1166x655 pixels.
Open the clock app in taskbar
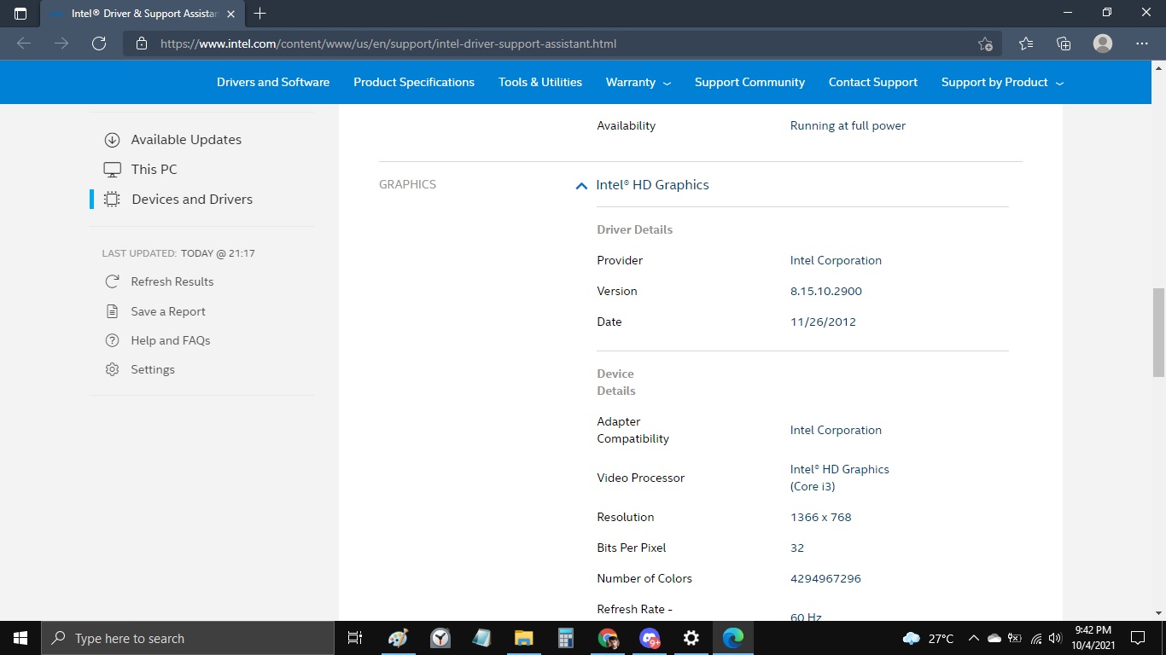(440, 638)
